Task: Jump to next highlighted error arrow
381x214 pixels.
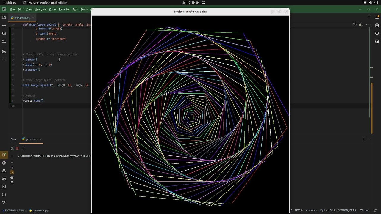Action: click(x=370, y=24)
